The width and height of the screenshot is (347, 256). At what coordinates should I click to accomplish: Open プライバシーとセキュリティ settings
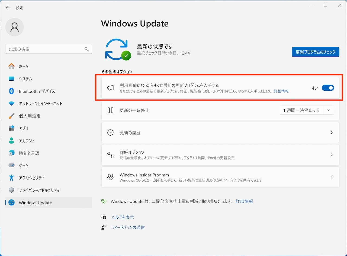tap(49, 190)
